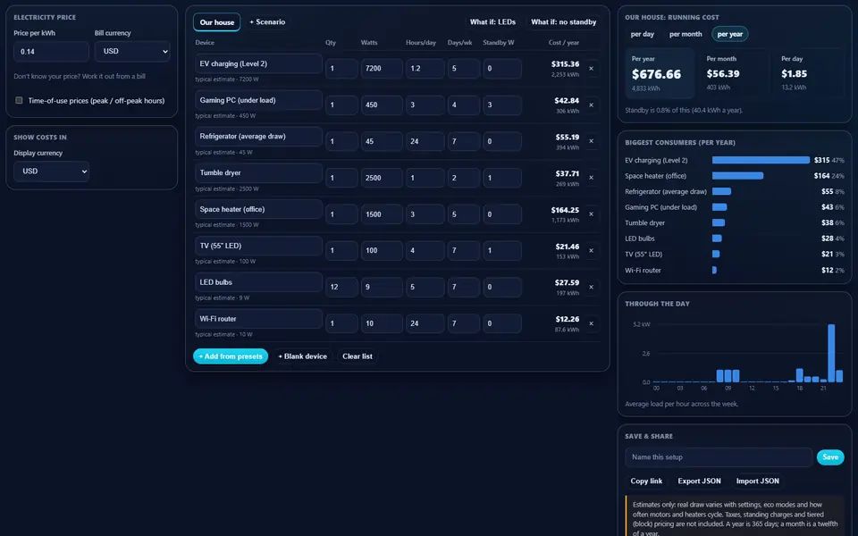The width and height of the screenshot is (858, 536).
Task: Click the Per day $1.85 card
Action: (810, 73)
